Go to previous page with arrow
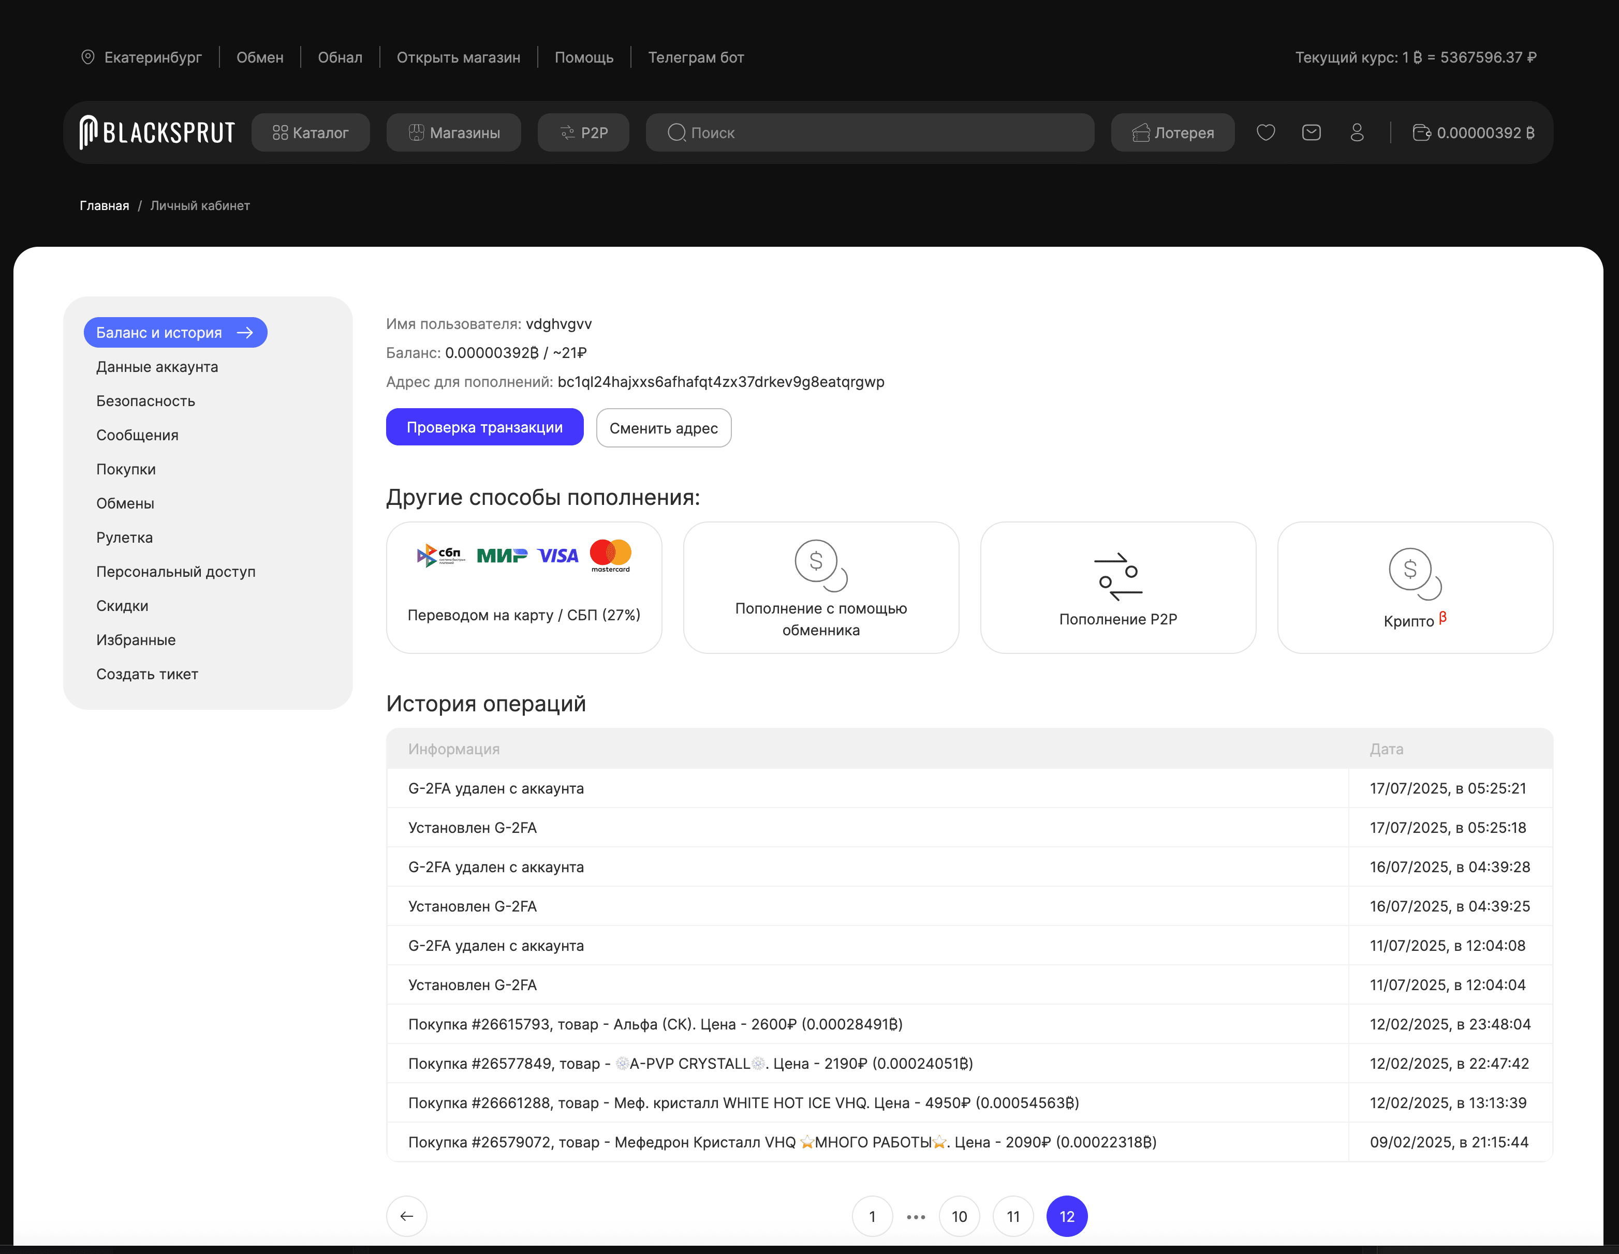The width and height of the screenshot is (1619, 1254). point(406,1216)
